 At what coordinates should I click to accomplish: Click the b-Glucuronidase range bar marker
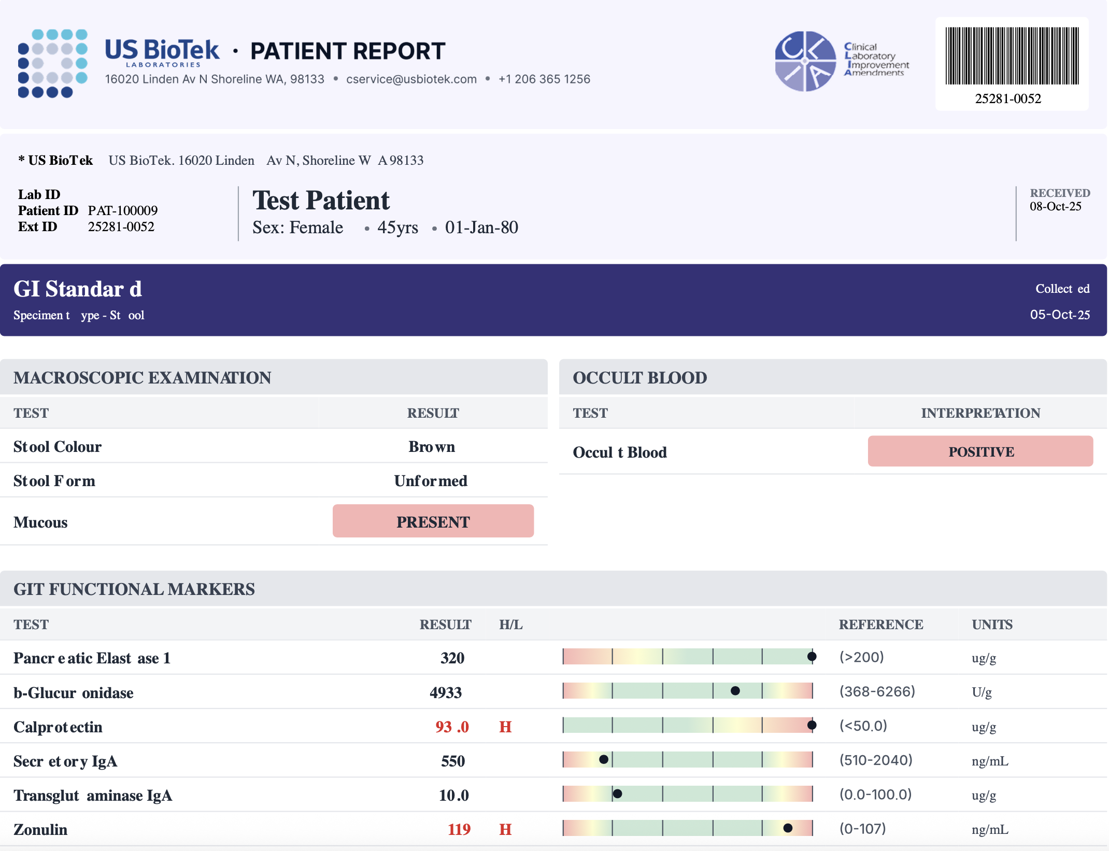pyautogui.click(x=735, y=691)
